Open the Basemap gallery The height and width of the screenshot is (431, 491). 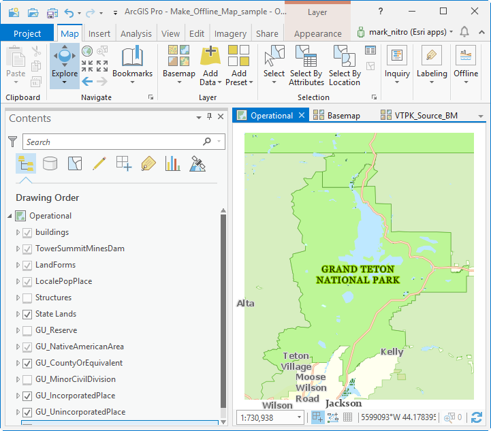(179, 65)
